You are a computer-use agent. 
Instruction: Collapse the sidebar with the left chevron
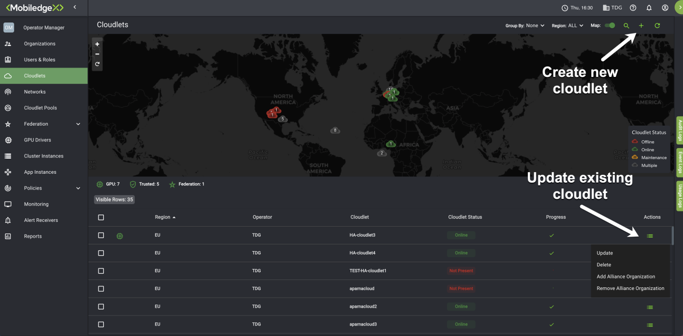[x=75, y=7]
